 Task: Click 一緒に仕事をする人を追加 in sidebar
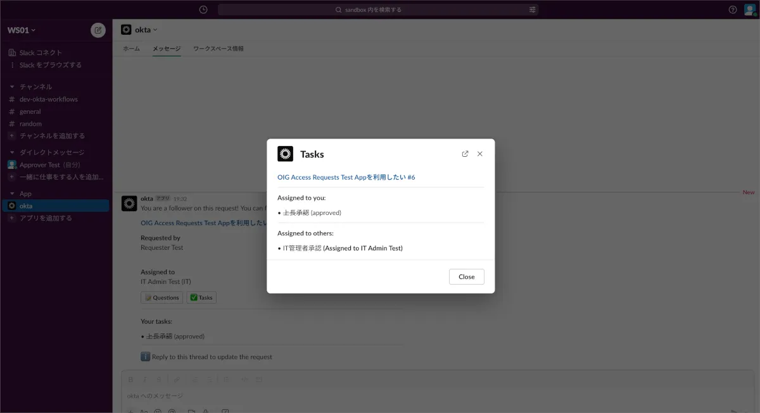click(x=61, y=177)
